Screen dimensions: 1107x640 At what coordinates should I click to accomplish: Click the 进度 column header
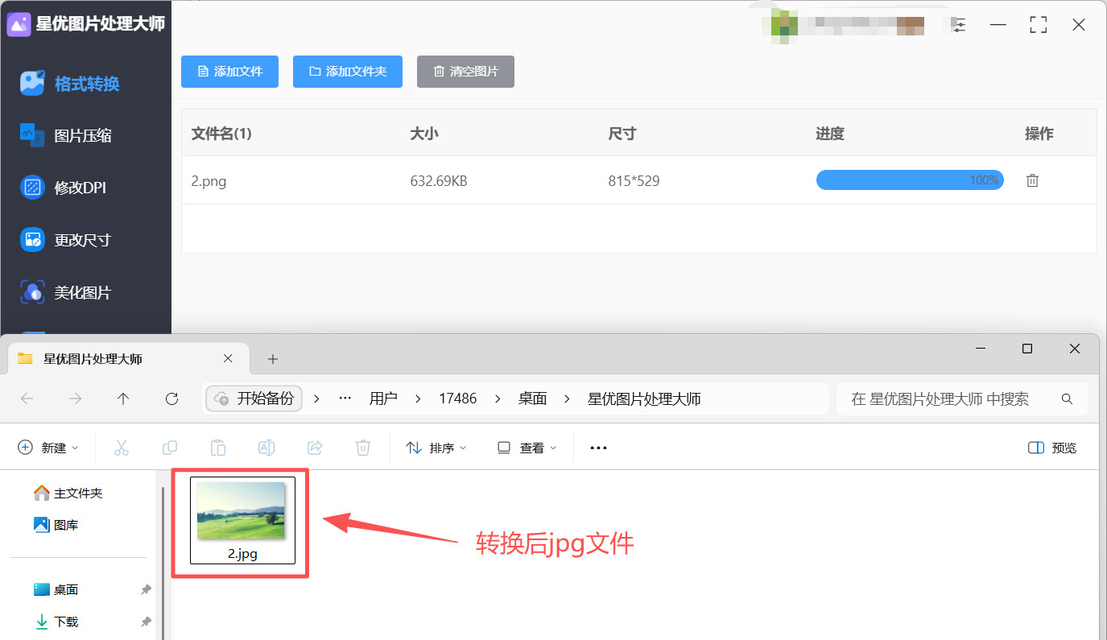coord(830,134)
